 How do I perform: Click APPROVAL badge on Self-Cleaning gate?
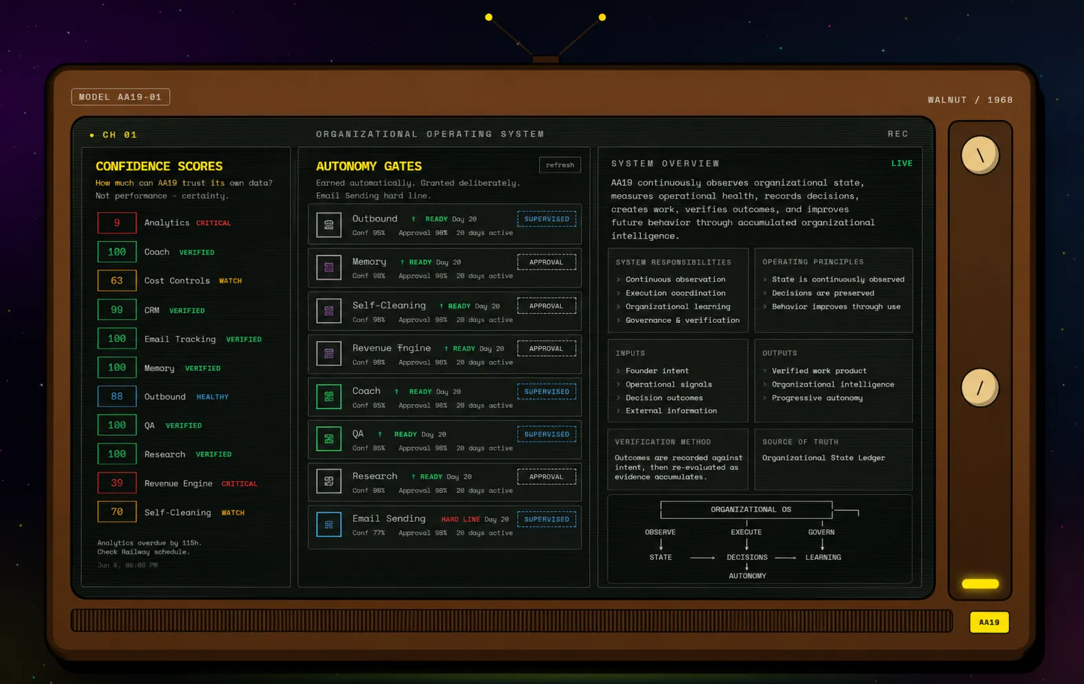click(x=547, y=306)
